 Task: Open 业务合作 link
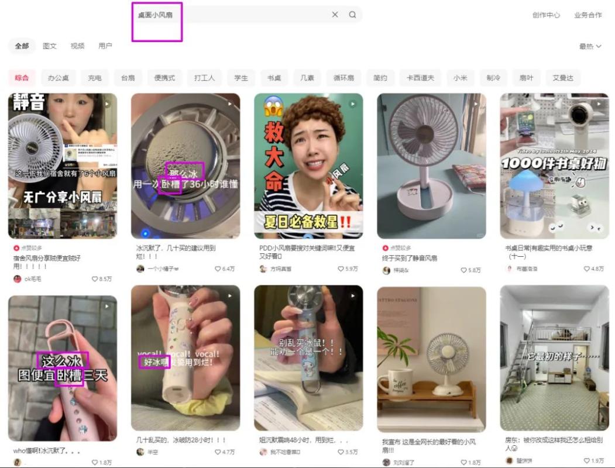(588, 15)
